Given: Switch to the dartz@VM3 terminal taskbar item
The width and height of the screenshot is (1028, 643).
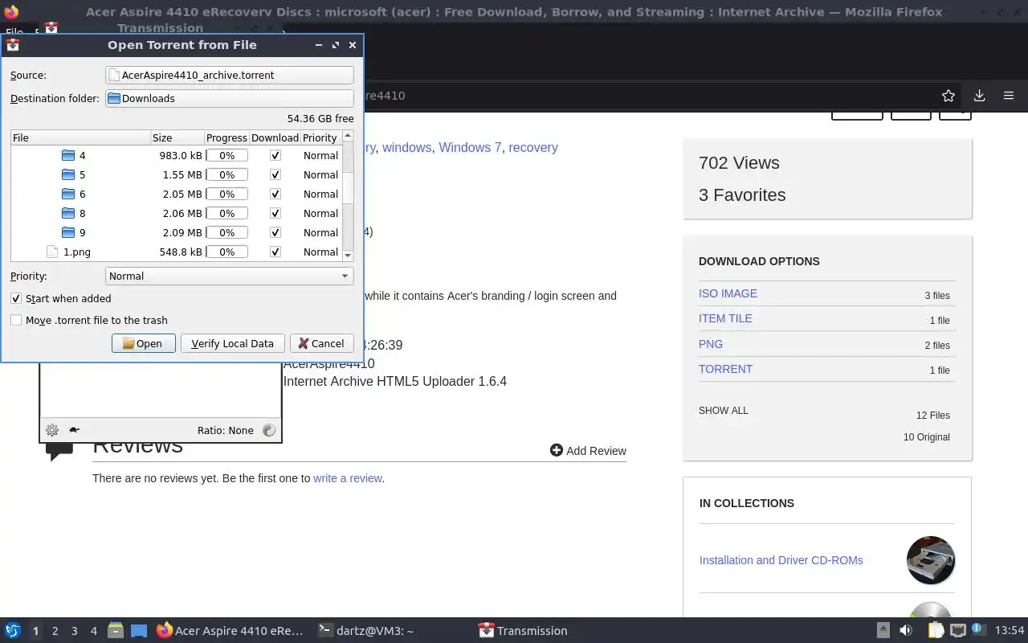Looking at the screenshot, I should pyautogui.click(x=366, y=630).
